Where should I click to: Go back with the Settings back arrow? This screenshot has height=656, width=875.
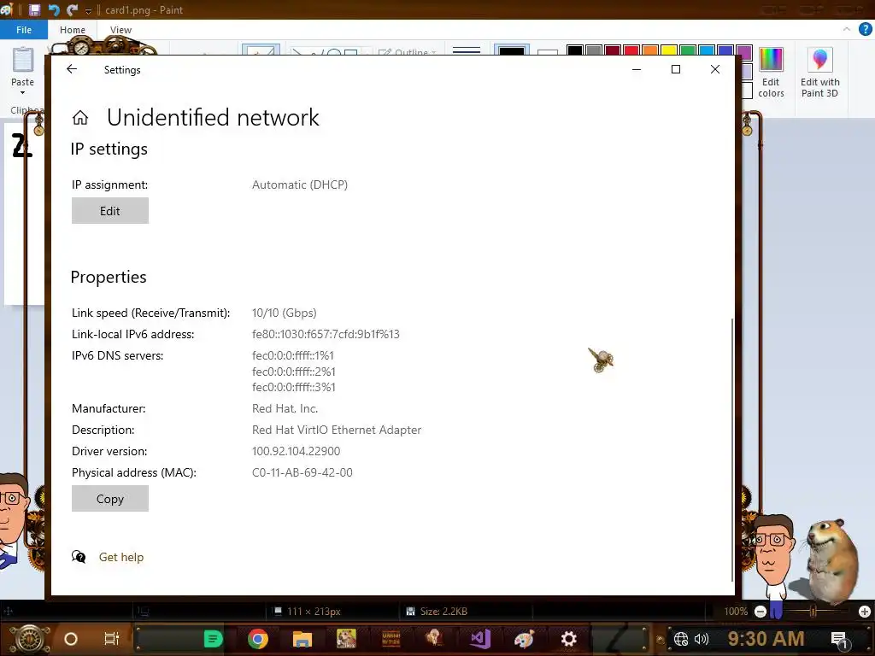point(72,69)
